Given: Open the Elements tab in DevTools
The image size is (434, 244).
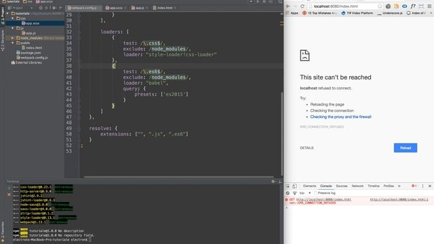Looking at the screenshot, I should [309, 186].
